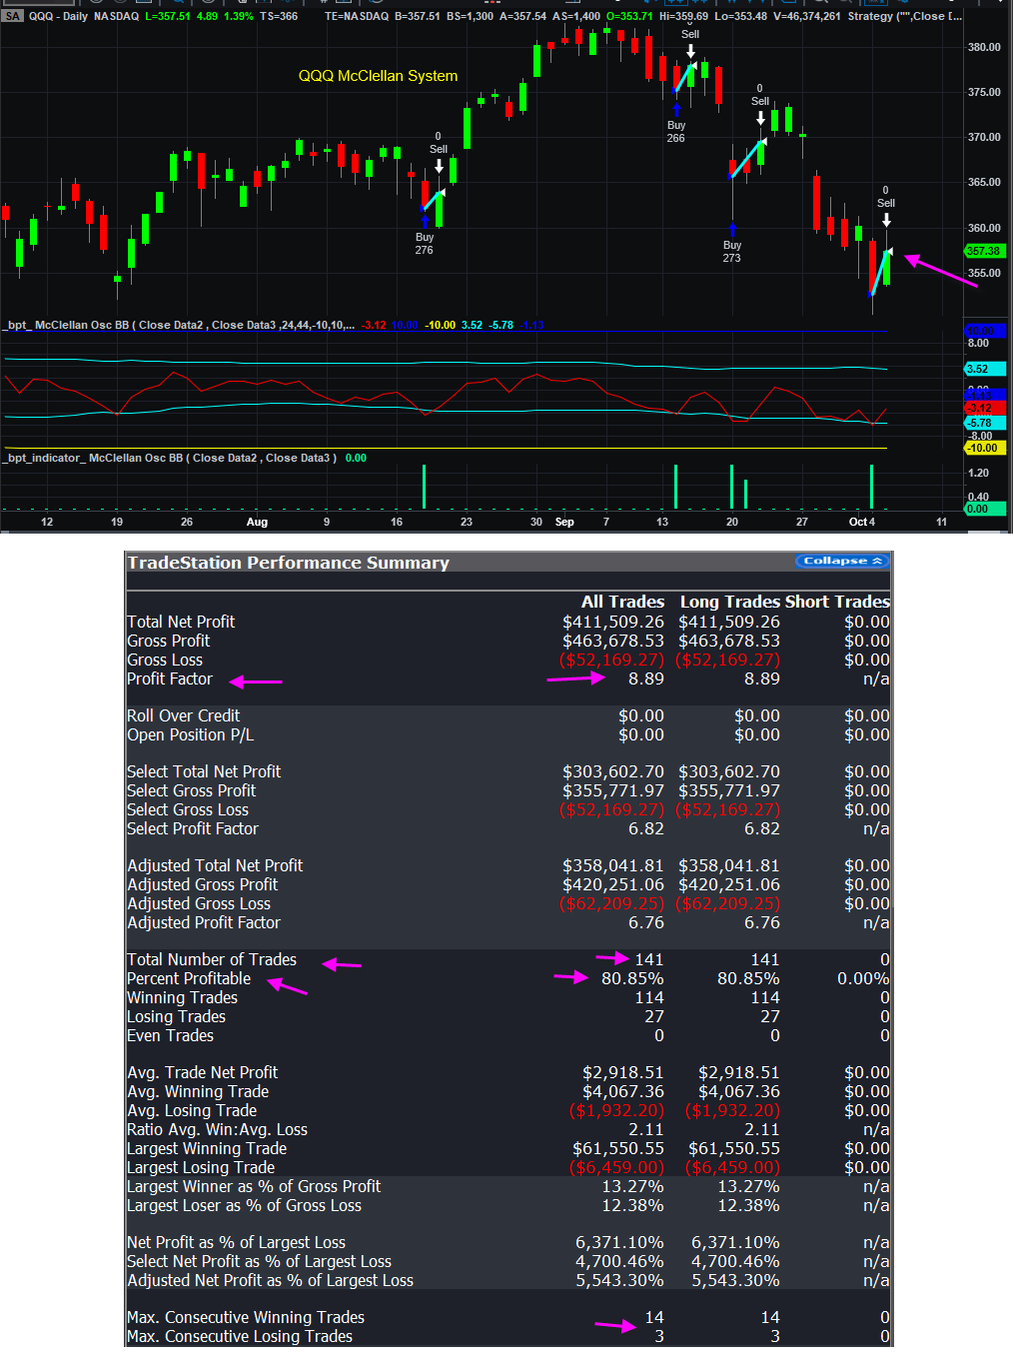Click the $303,602.70 value under All Trades

coord(612,771)
